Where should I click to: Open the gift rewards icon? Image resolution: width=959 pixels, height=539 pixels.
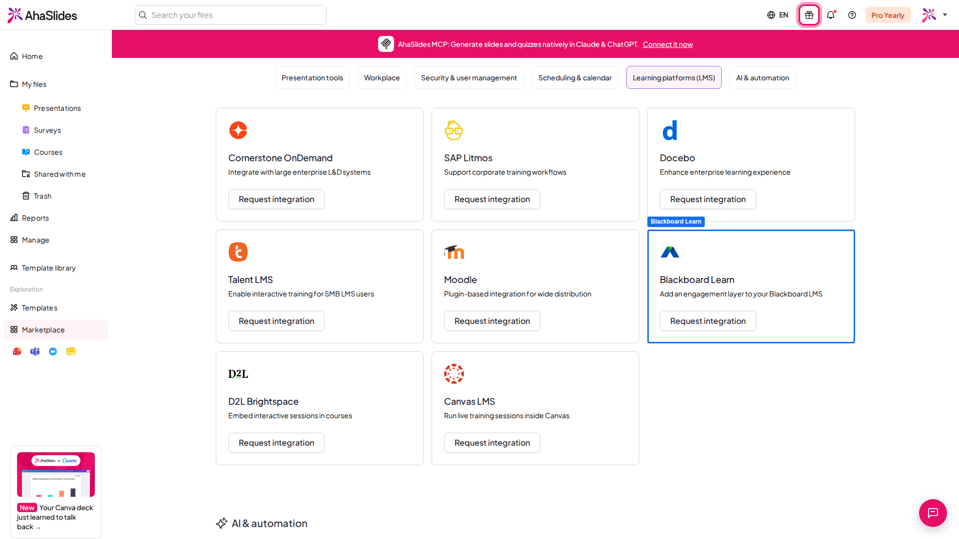pyautogui.click(x=809, y=15)
